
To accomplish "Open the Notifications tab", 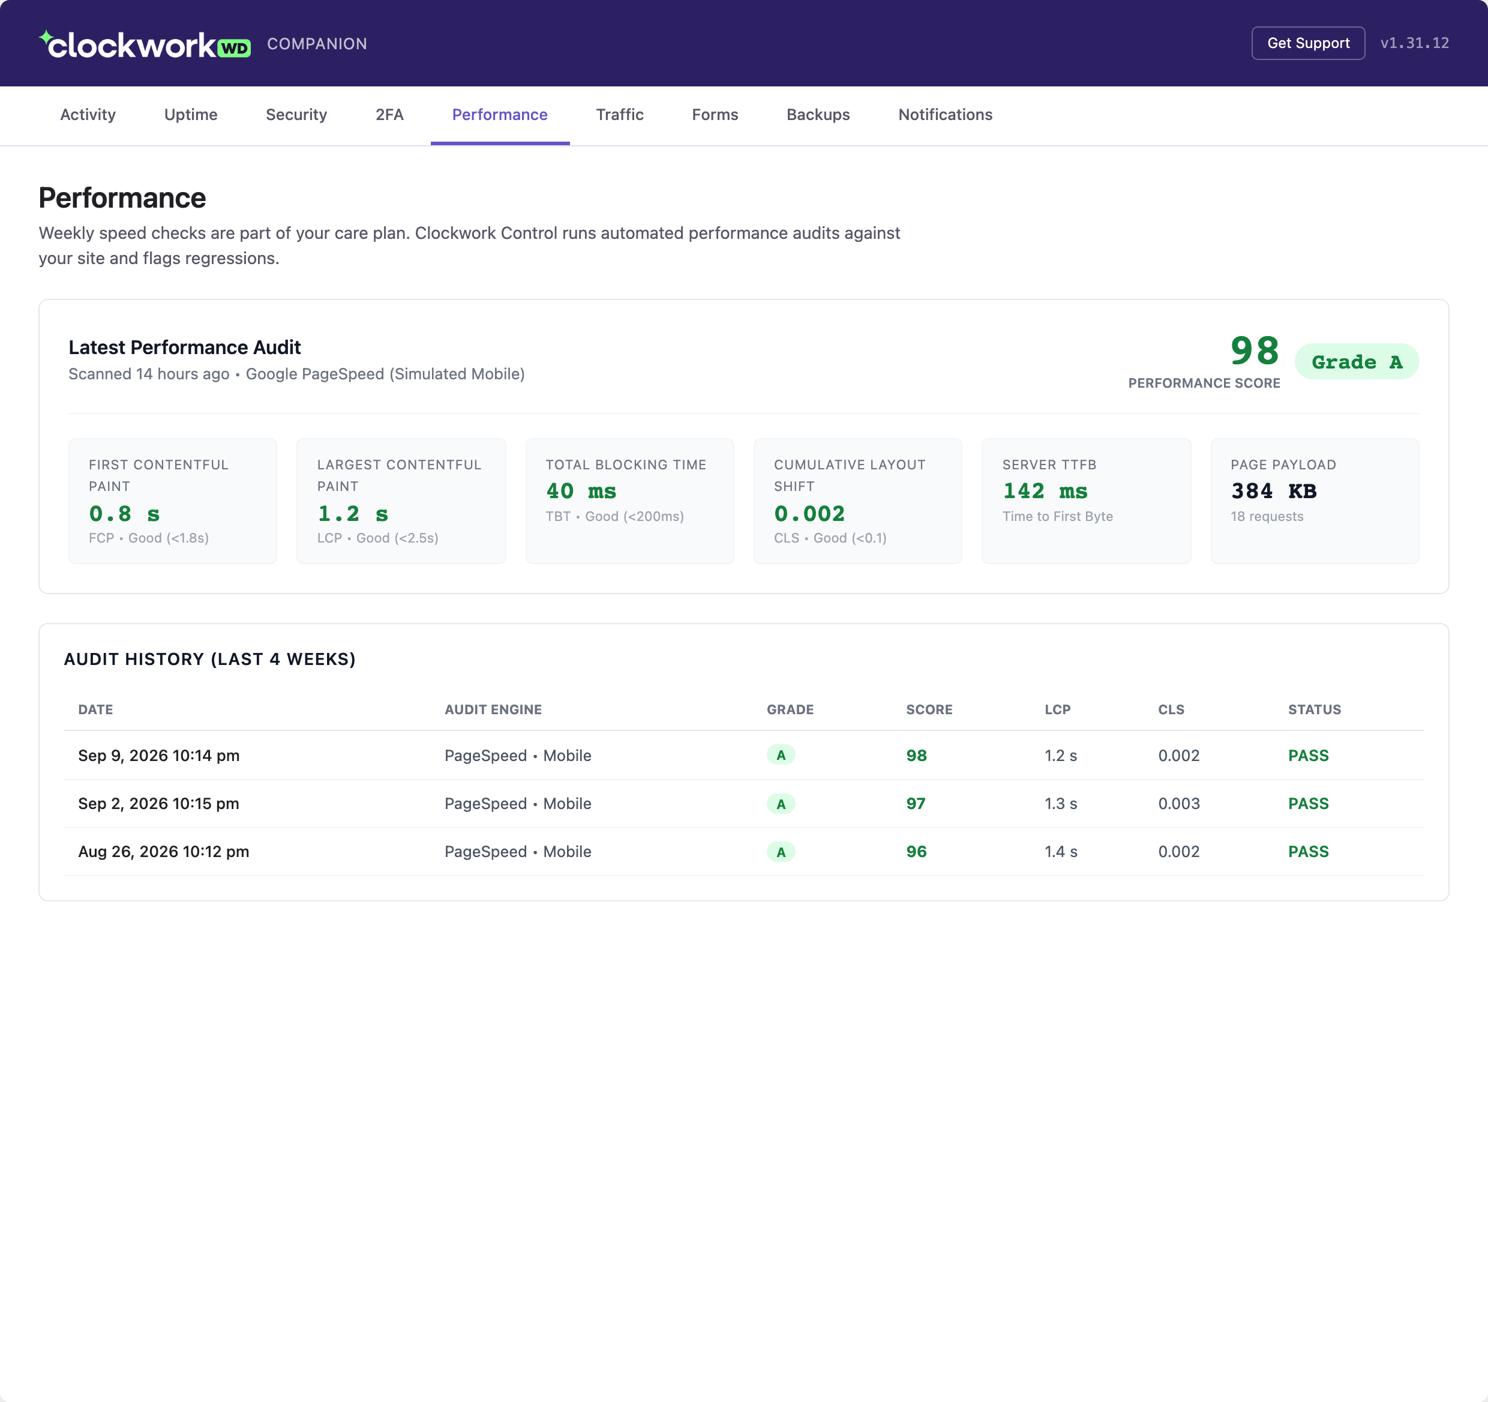I will click(946, 115).
